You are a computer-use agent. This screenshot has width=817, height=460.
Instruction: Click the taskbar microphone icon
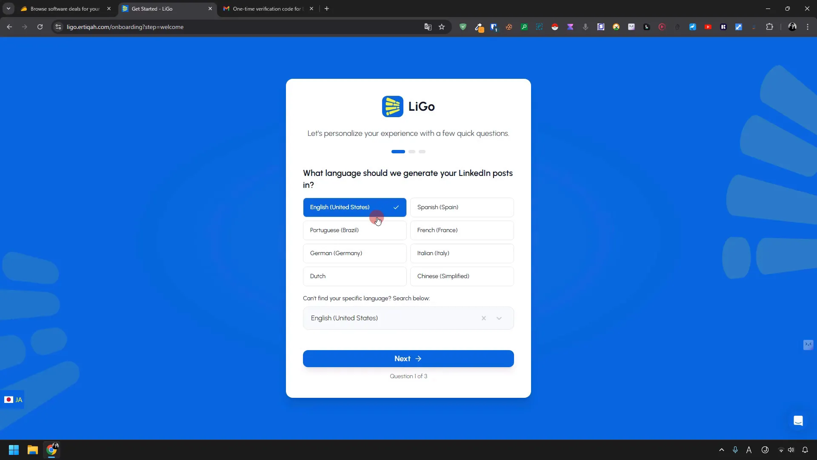click(735, 450)
